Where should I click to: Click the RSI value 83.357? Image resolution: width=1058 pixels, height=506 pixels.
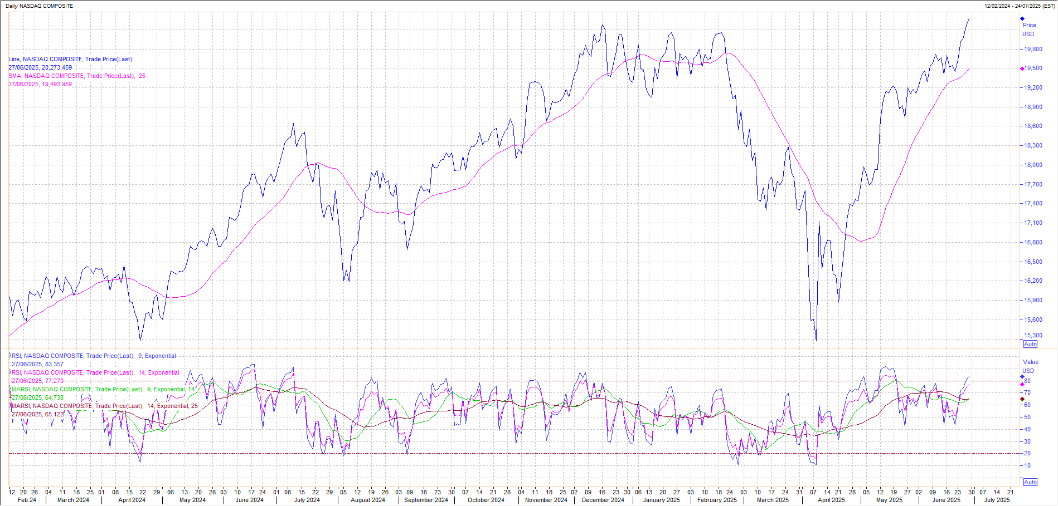point(55,364)
